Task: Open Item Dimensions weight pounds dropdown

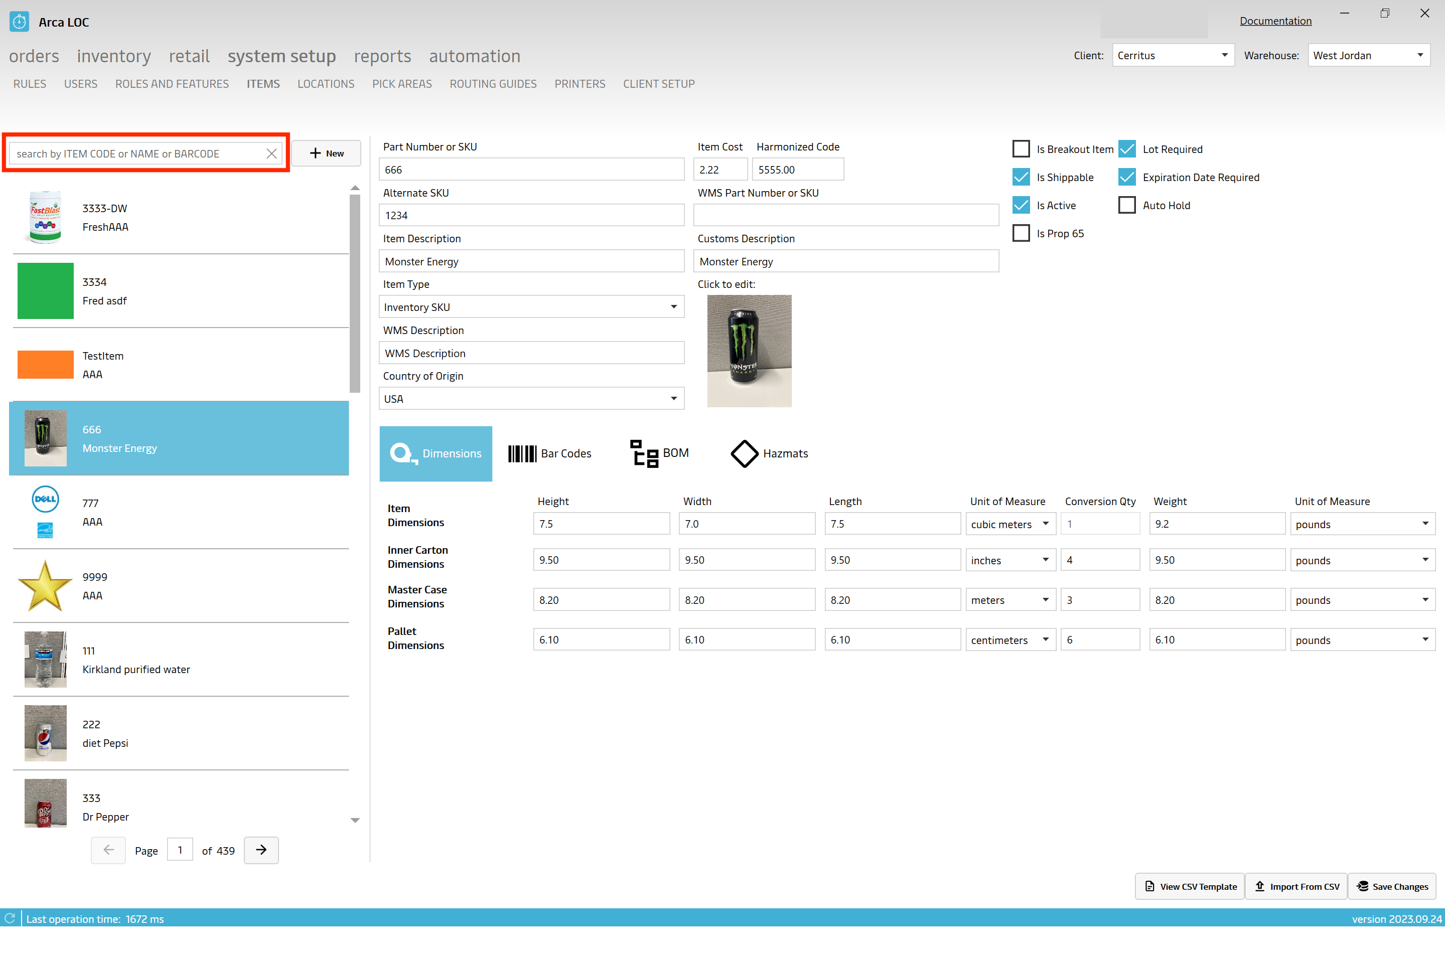Action: [x=1363, y=524]
